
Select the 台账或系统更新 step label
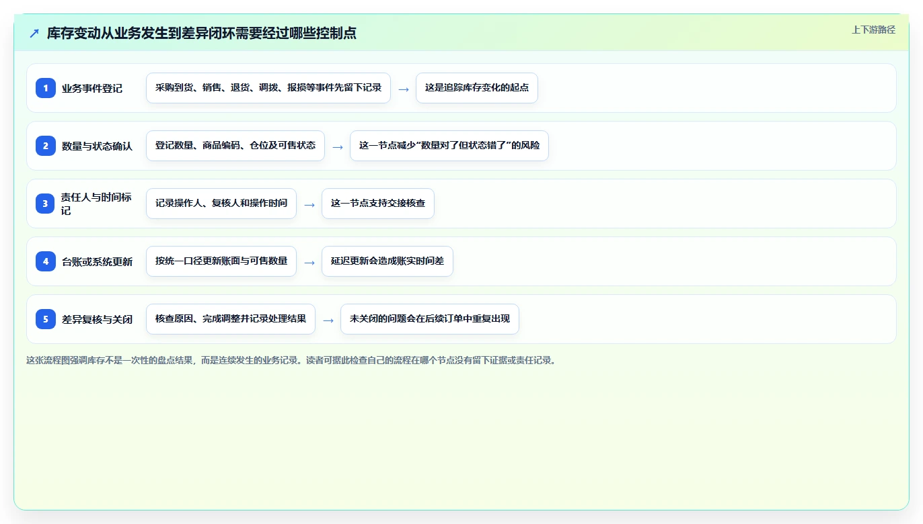click(x=97, y=261)
